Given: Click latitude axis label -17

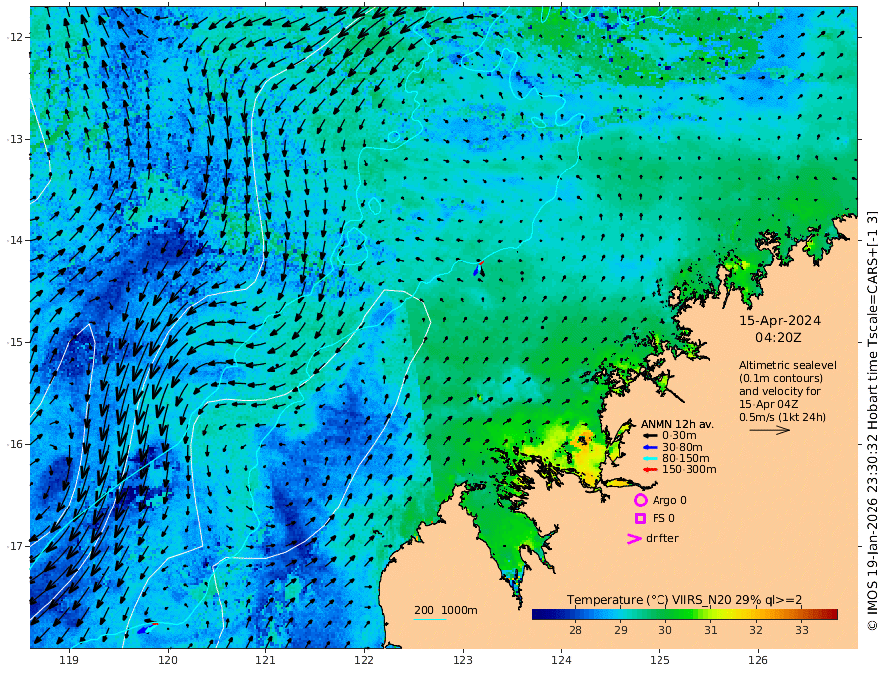Looking at the screenshot, I should pyautogui.click(x=15, y=546).
